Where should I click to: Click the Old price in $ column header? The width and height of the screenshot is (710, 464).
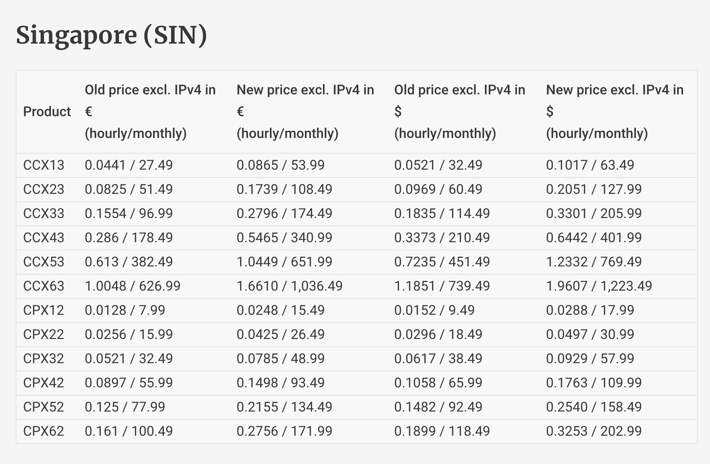coord(460,111)
